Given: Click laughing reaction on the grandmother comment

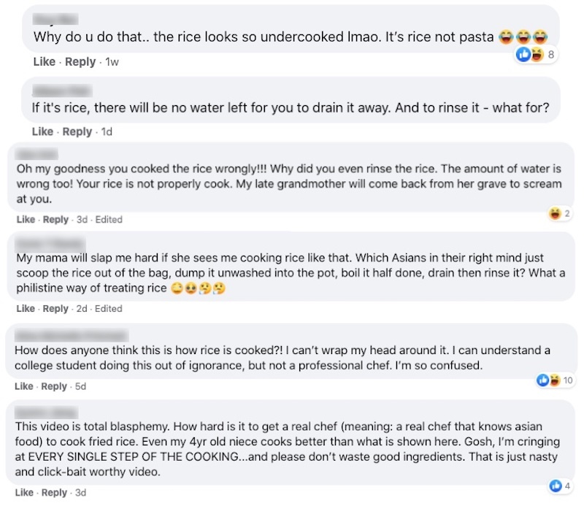Looking at the screenshot, I should 554,213.
